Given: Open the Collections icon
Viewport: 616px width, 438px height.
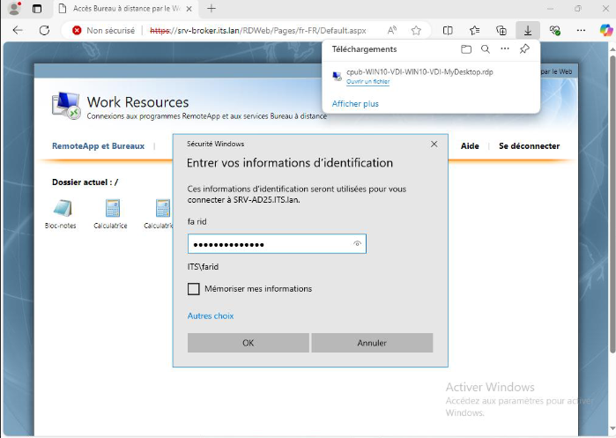Looking at the screenshot, I should 501,30.
